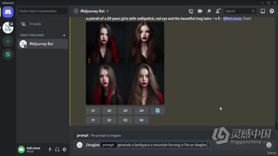Upscale image with U2 button
The image size is (278, 156).
tap(109, 111)
